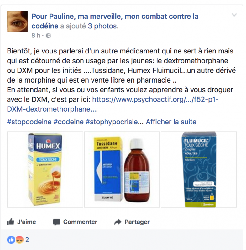Click the reaction count 2
246x250 pixels.
pos(27,240)
